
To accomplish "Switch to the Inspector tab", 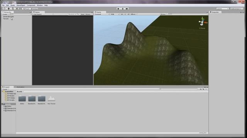I will [215, 12].
